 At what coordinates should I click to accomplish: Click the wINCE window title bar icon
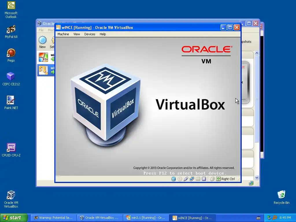(x=58, y=27)
